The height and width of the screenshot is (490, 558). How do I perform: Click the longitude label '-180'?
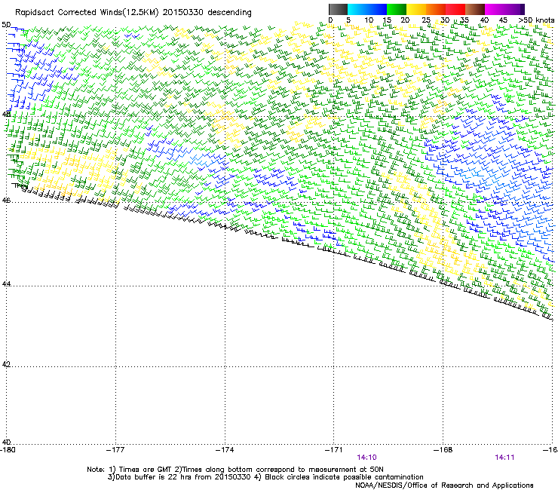[x=8, y=450]
